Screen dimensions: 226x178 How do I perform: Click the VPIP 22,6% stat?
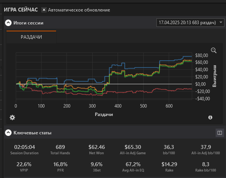24,167
